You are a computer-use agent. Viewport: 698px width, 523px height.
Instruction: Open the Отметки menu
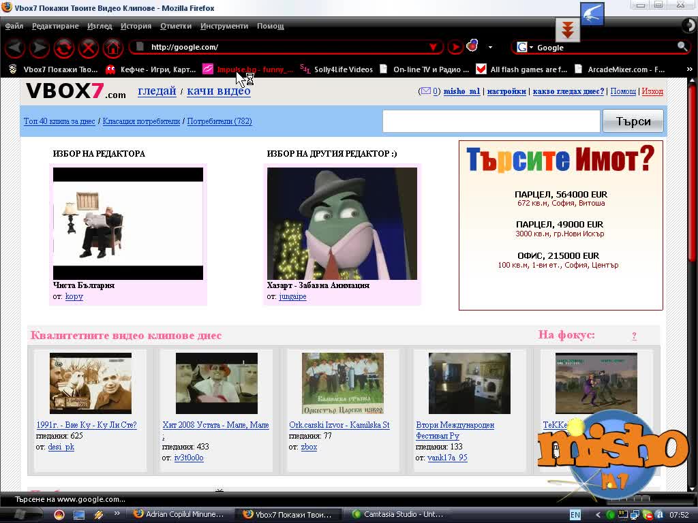(176, 26)
